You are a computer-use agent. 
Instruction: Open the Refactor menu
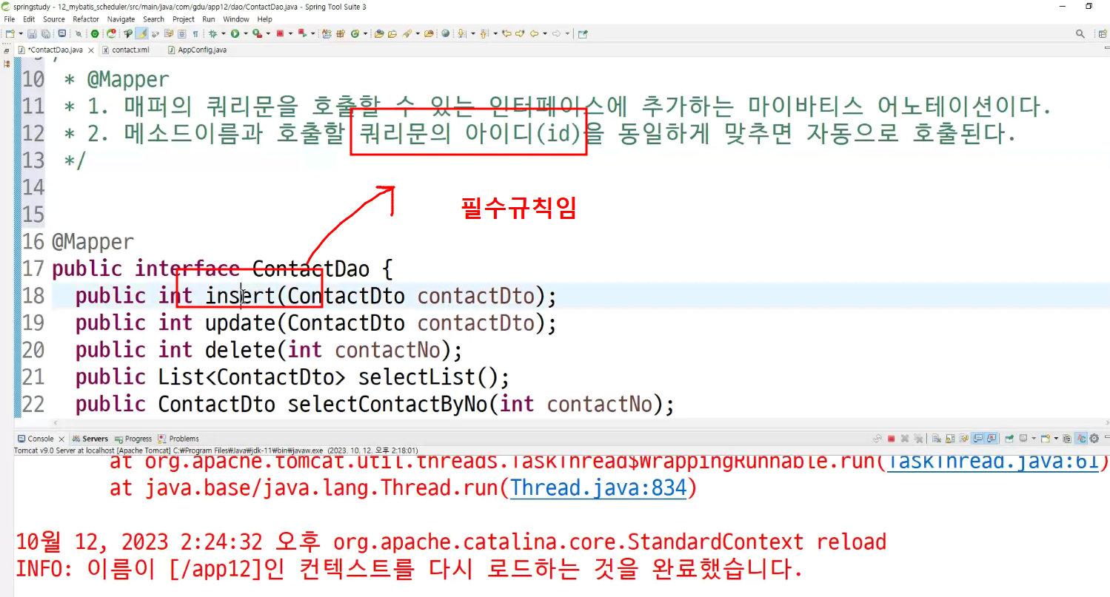click(x=86, y=19)
